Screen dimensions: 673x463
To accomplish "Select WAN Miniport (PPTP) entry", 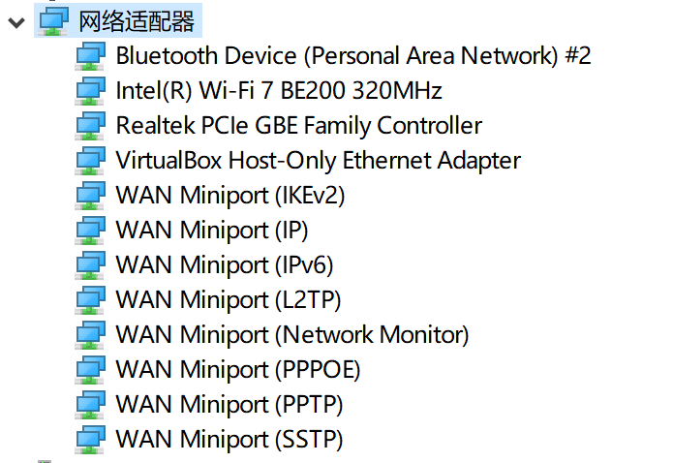I will pos(229,405).
